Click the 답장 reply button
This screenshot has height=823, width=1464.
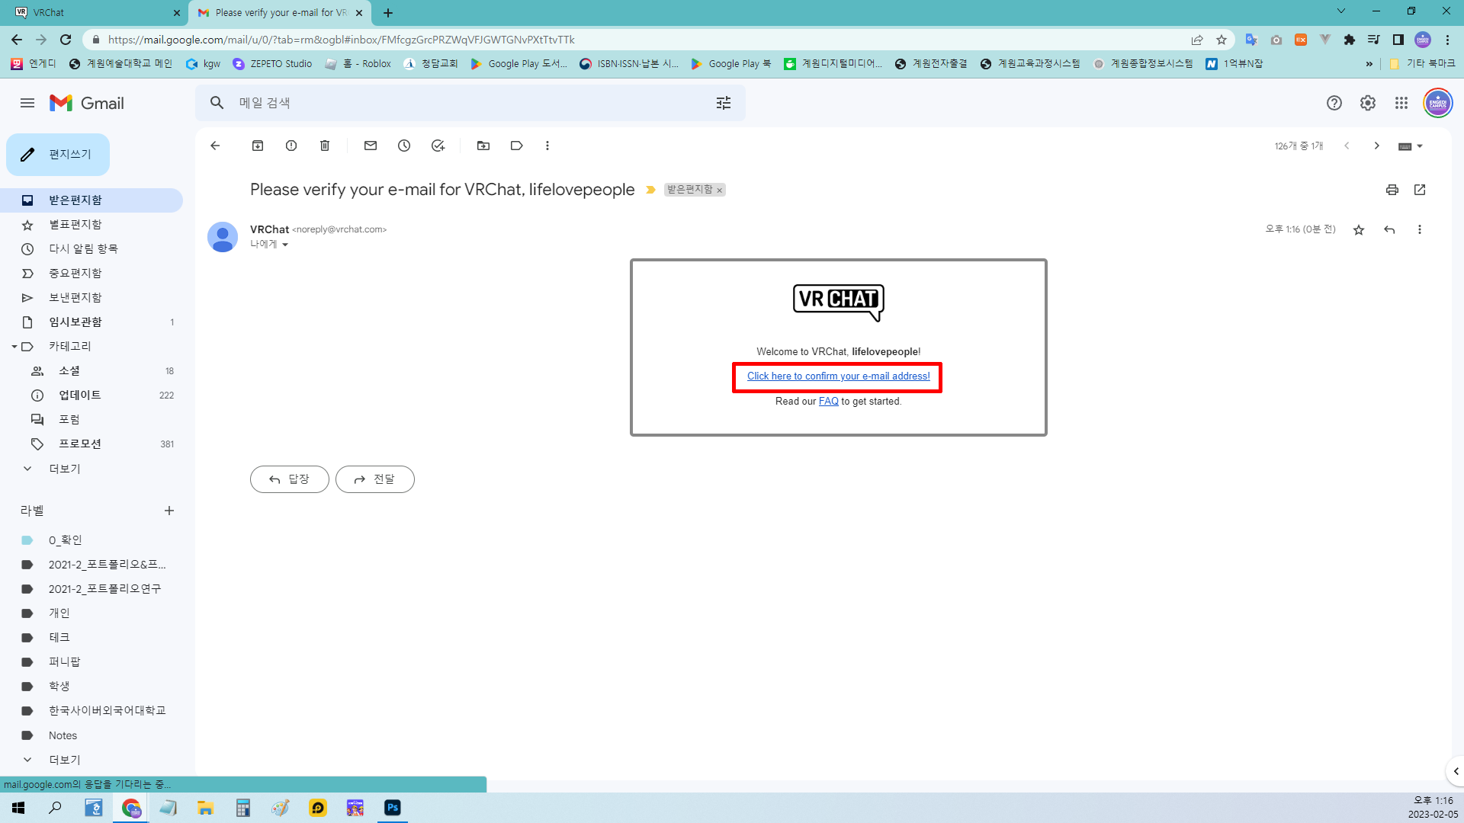point(290,479)
